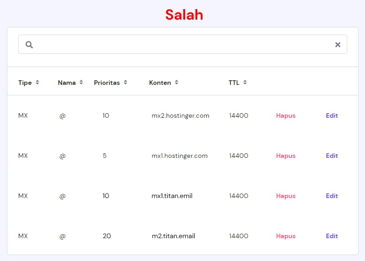Click the m2.titan.email content cell

pyautogui.click(x=173, y=236)
